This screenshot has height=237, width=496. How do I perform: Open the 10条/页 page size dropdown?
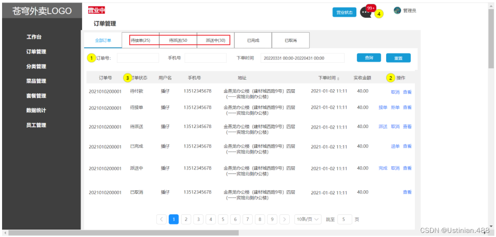click(x=308, y=219)
